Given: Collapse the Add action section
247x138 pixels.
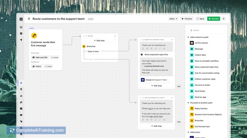Looking at the screenshot, I should tap(188, 132).
